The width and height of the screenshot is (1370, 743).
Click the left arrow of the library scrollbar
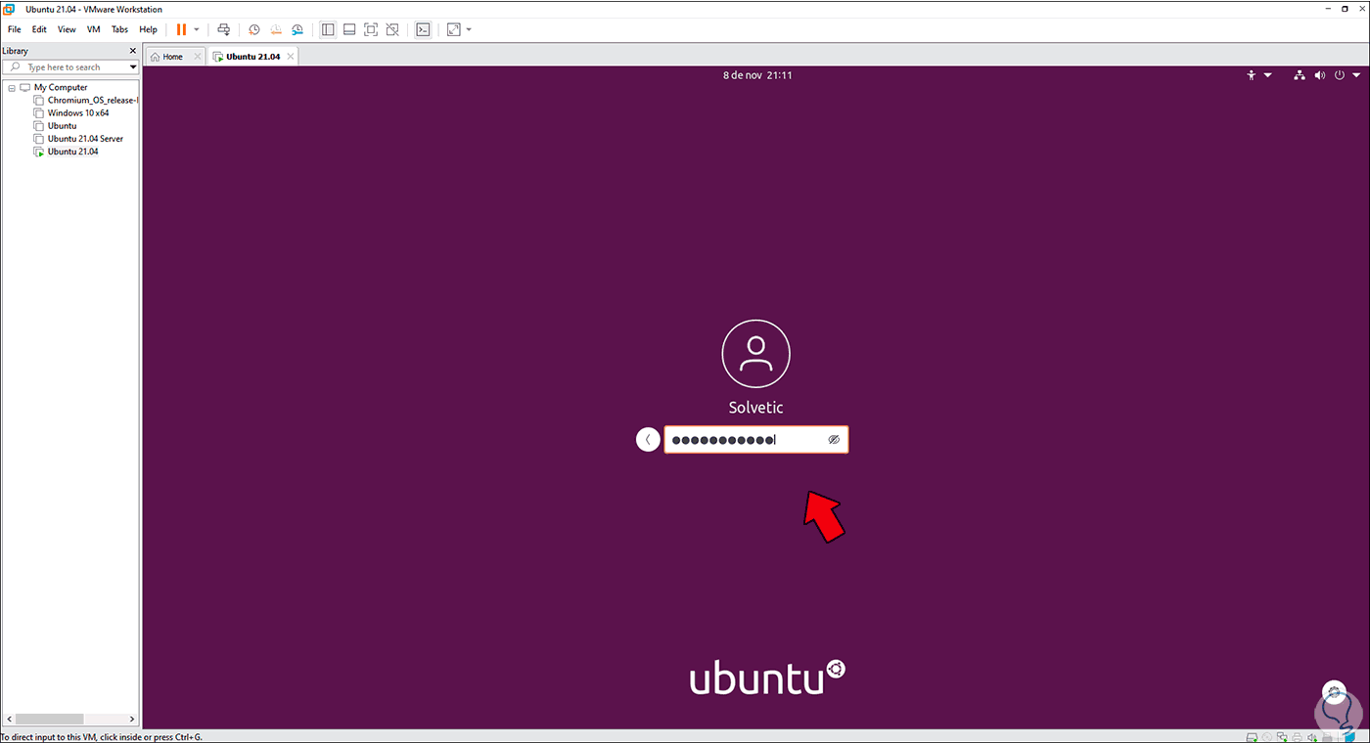pos(8,719)
